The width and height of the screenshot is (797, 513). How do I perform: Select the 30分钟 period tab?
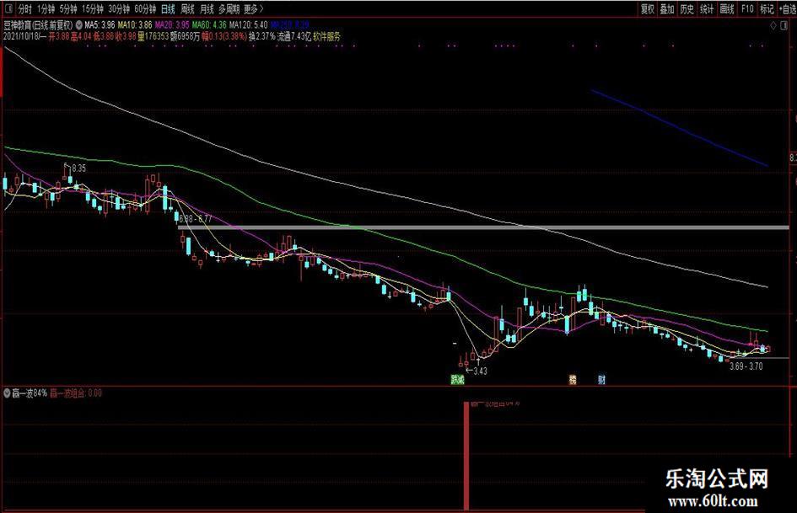point(119,9)
